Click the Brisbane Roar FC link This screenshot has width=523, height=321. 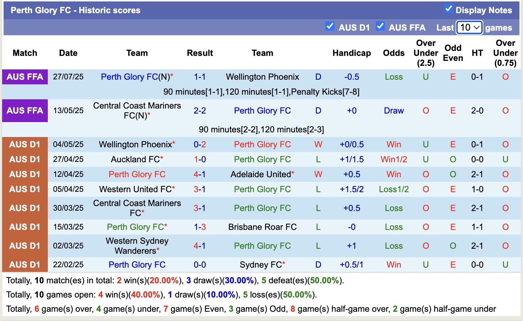pyautogui.click(x=262, y=227)
